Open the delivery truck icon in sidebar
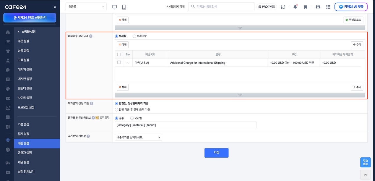 click(x=8, y=163)
